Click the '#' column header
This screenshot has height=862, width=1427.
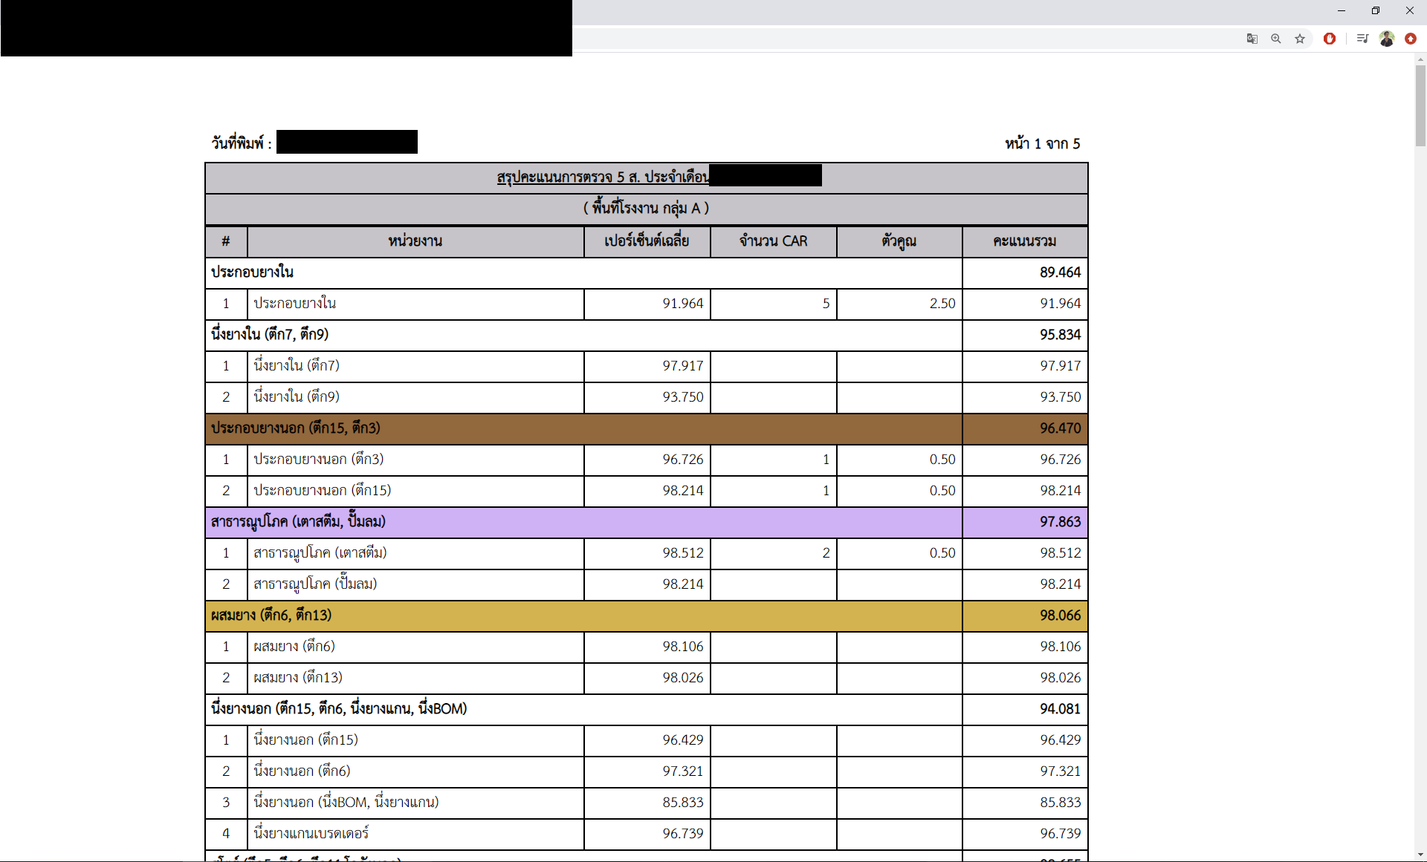point(226,241)
